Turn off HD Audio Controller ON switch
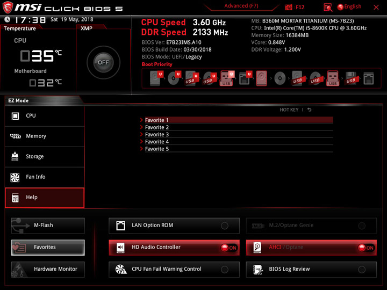Viewport: 387px width, 290px height. click(229, 248)
